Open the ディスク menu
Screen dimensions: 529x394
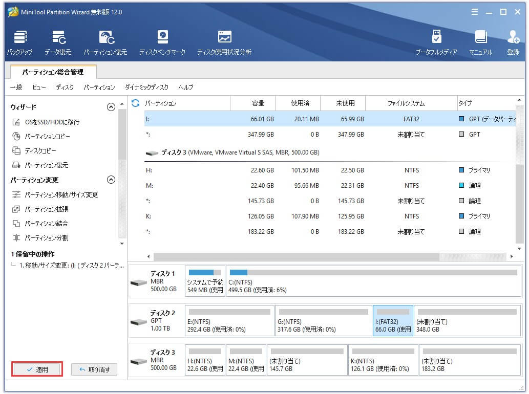[65, 87]
